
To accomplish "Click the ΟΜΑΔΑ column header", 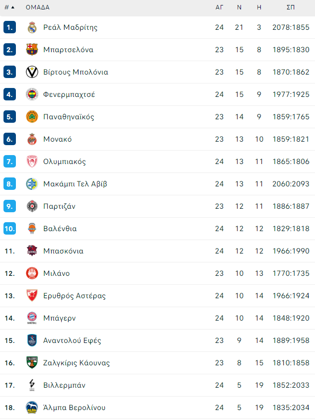I will [x=37, y=7].
